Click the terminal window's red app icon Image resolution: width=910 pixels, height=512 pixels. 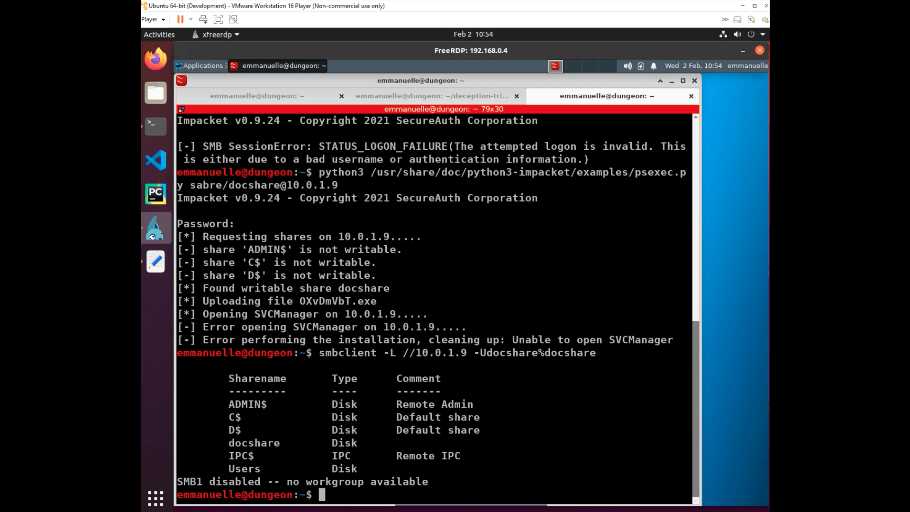tap(181, 81)
